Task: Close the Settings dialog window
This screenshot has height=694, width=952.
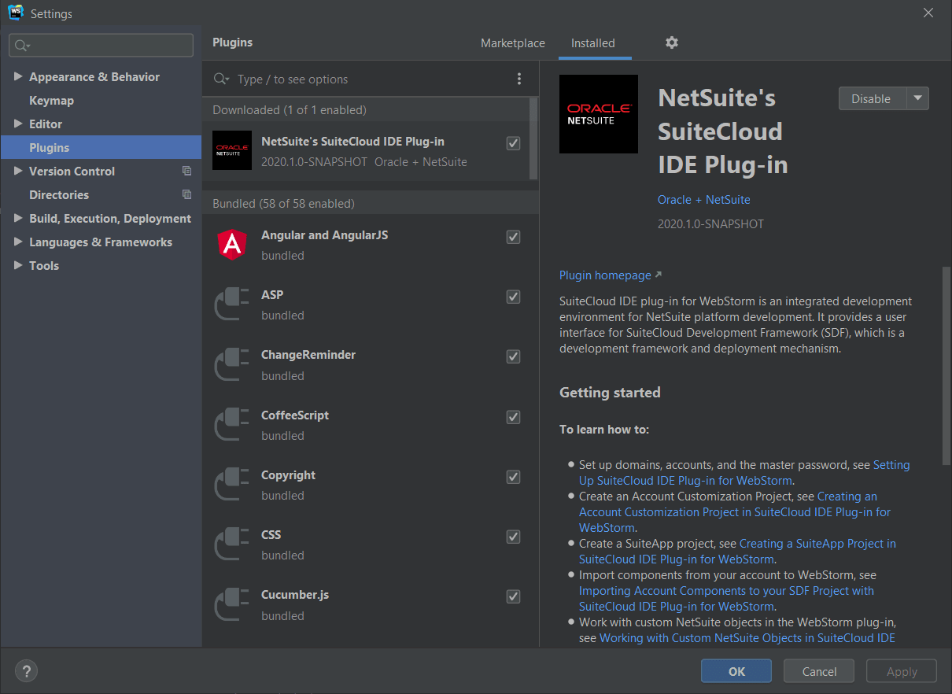Action: pos(928,13)
